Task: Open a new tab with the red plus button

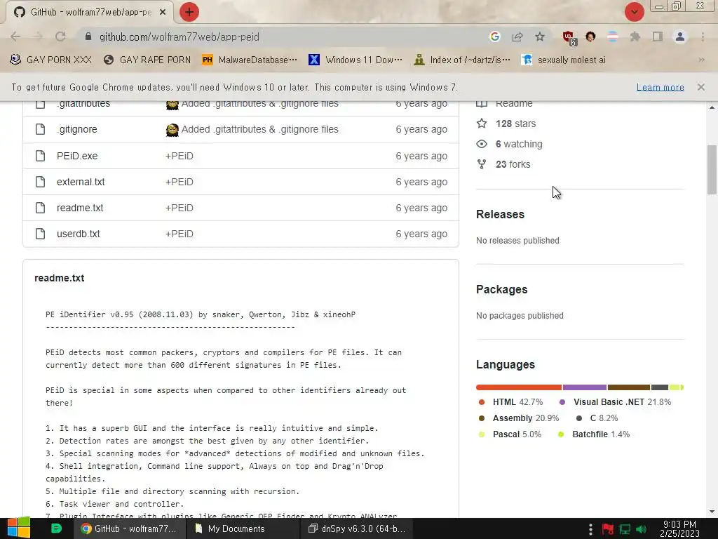Action: click(189, 12)
